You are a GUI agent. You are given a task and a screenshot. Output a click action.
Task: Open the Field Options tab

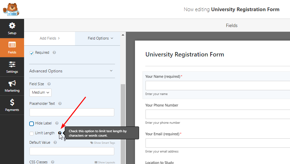click(x=100, y=39)
